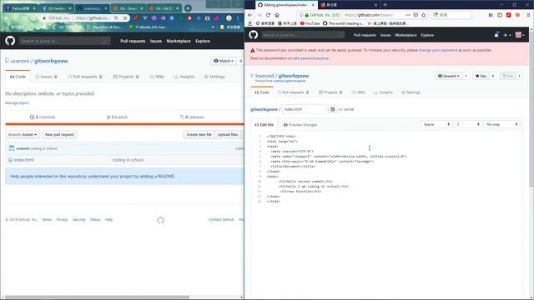
Task: Click the swap-path icon next to index.html filename
Action: pos(332,109)
